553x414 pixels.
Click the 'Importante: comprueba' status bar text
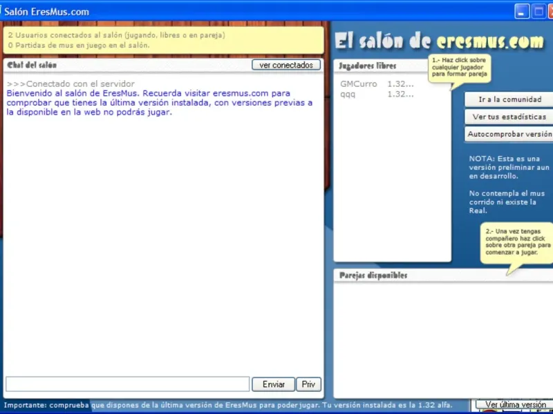(228, 405)
